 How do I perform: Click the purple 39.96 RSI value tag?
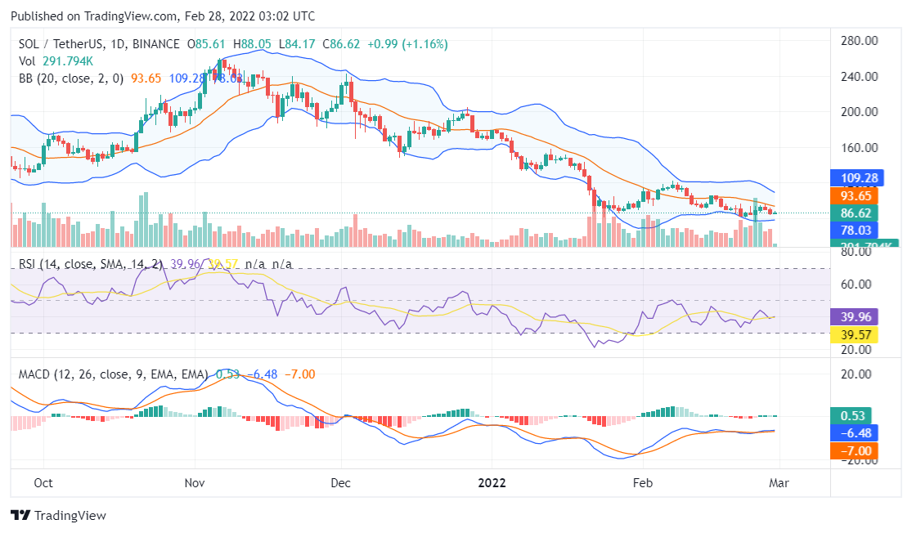(855, 317)
